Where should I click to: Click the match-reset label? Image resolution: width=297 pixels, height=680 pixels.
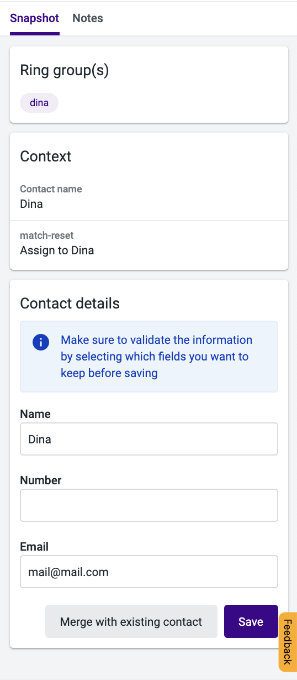(47, 236)
